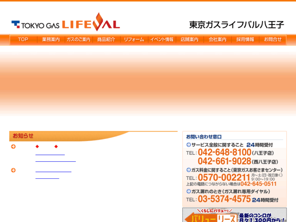Click the お知らせ section header
Viewport: 296px width, 222px height.
click(x=93, y=136)
